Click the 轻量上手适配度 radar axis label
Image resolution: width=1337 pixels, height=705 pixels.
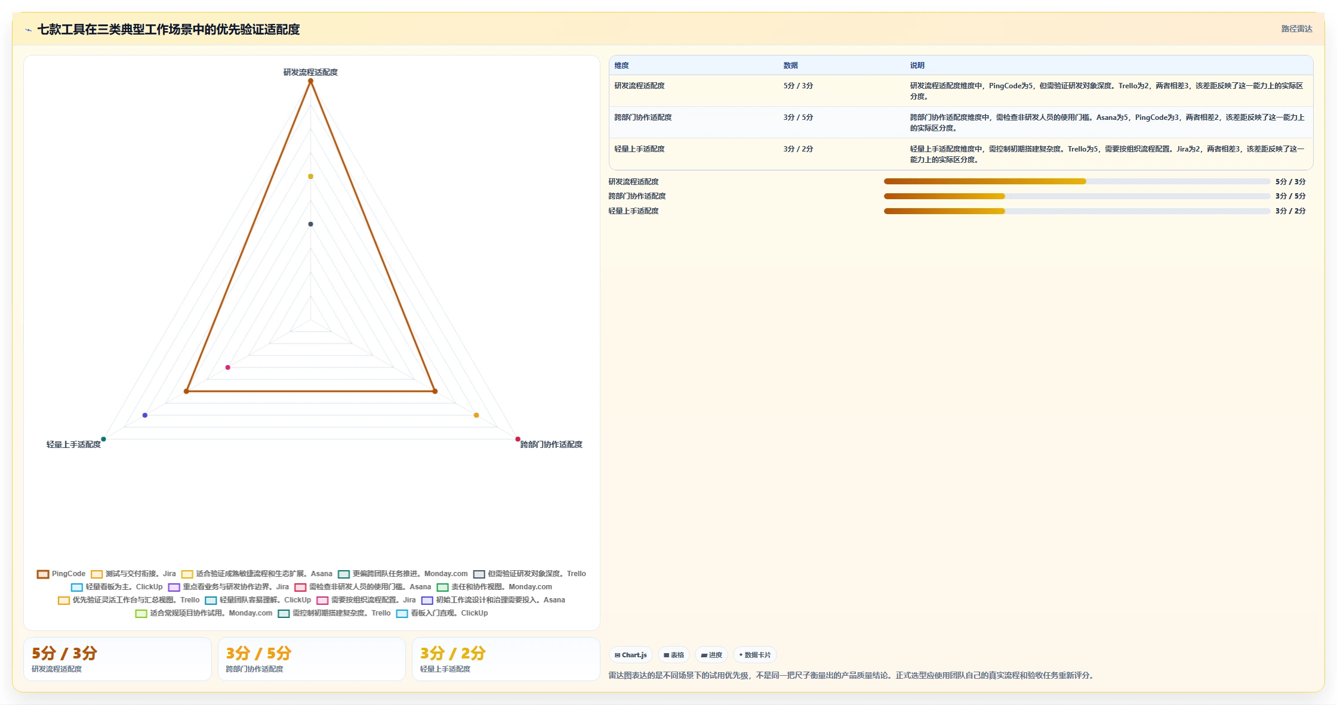(73, 444)
